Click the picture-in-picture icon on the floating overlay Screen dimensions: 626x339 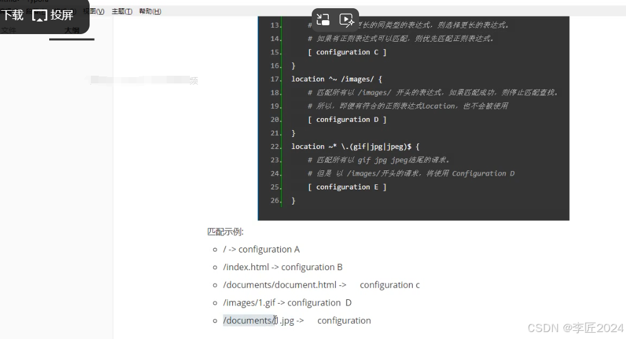pos(322,19)
